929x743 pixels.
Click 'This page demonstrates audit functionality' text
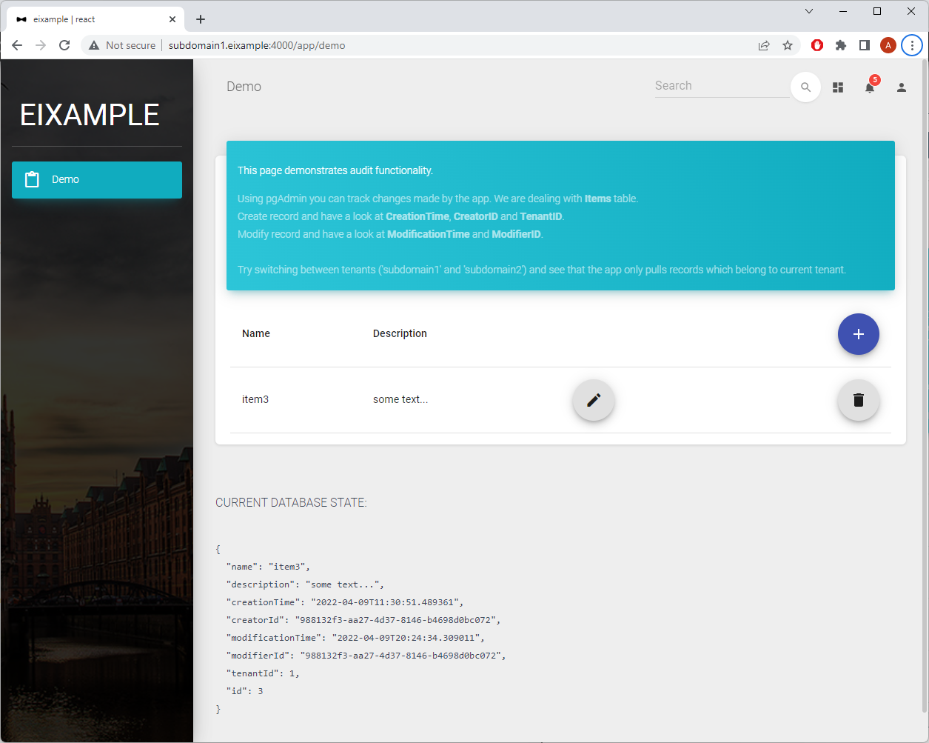(x=335, y=170)
